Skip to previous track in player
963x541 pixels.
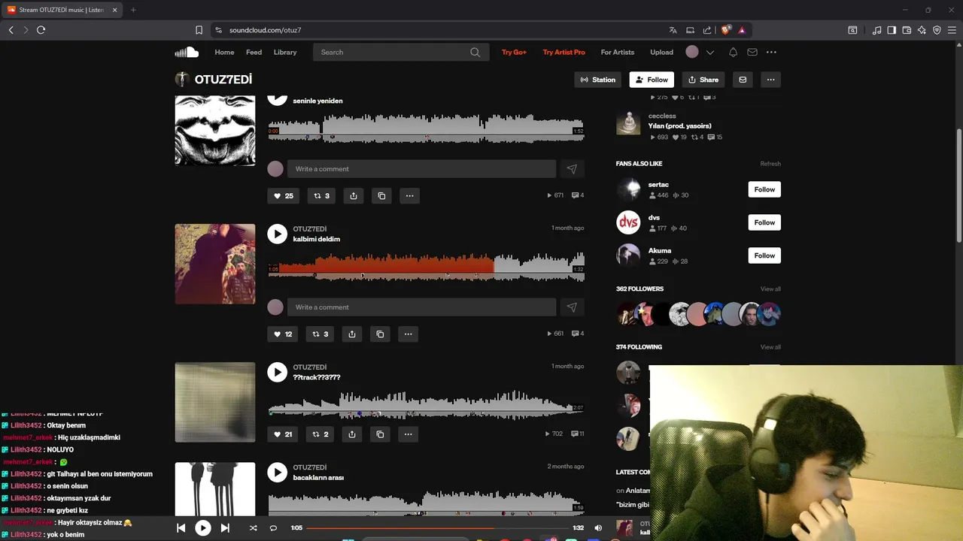pos(181,528)
